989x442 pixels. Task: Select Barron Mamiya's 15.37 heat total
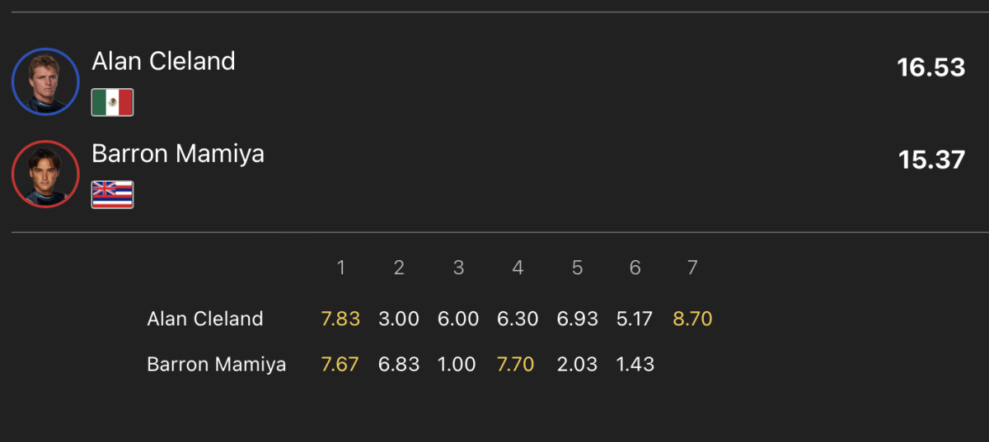931,160
